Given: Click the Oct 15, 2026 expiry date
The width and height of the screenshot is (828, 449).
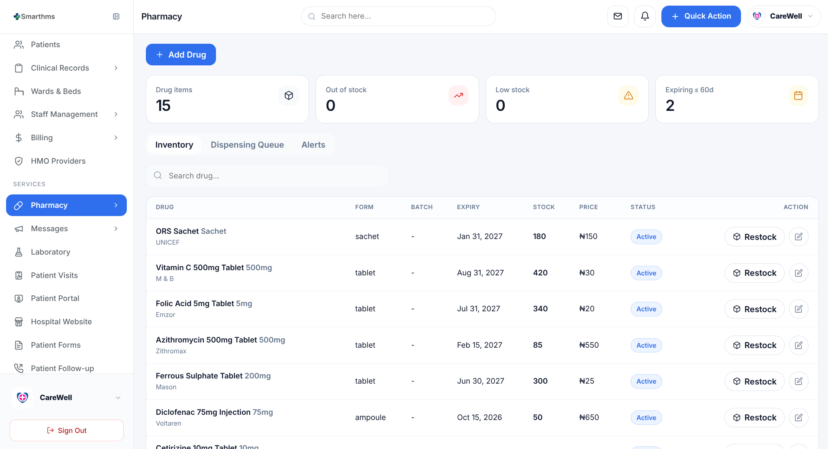Looking at the screenshot, I should pyautogui.click(x=480, y=417).
